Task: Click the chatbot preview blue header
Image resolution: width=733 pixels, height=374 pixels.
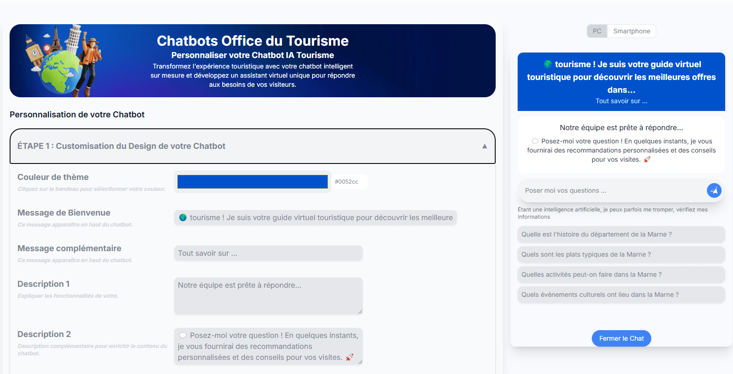Action: 621,81
